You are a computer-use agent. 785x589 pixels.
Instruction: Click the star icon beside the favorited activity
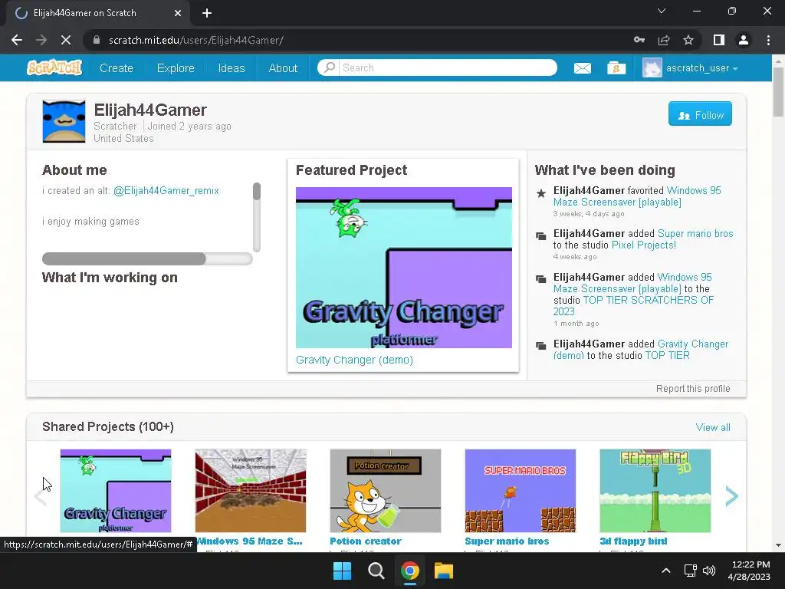point(540,193)
